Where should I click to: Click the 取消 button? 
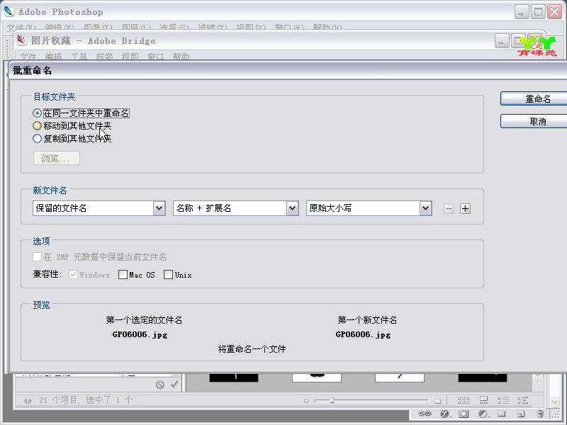[x=534, y=121]
